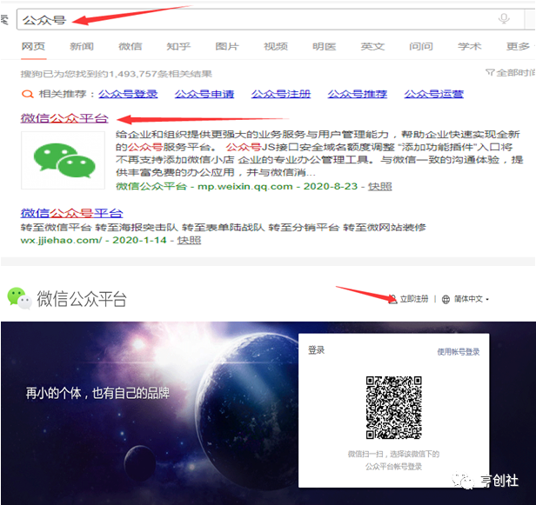The width and height of the screenshot is (536, 505).
Task: Switch to the 视频 tab
Action: pyautogui.click(x=276, y=46)
